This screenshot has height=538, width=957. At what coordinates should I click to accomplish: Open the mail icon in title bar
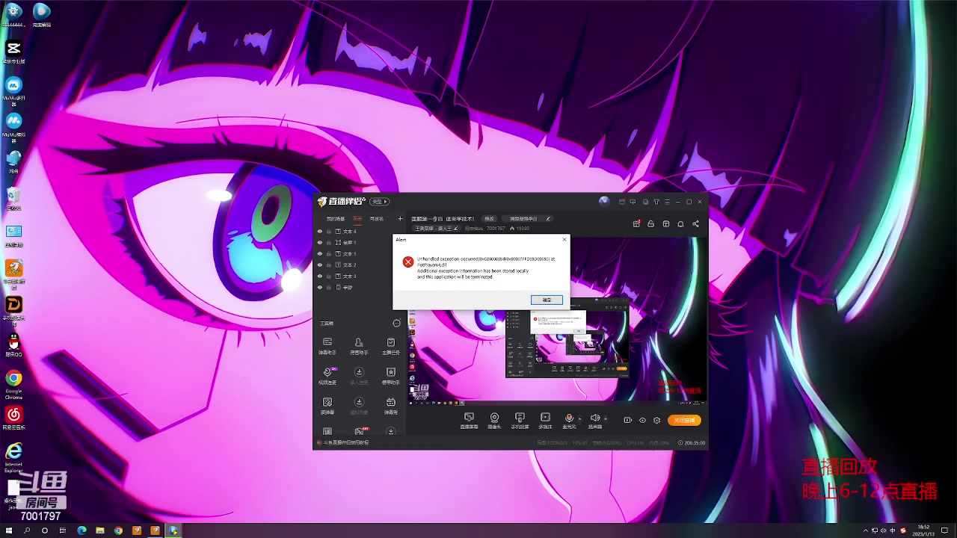(x=621, y=202)
